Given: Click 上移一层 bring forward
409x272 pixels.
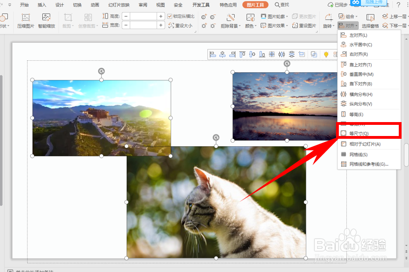Looking at the screenshot, I should click(395, 16).
